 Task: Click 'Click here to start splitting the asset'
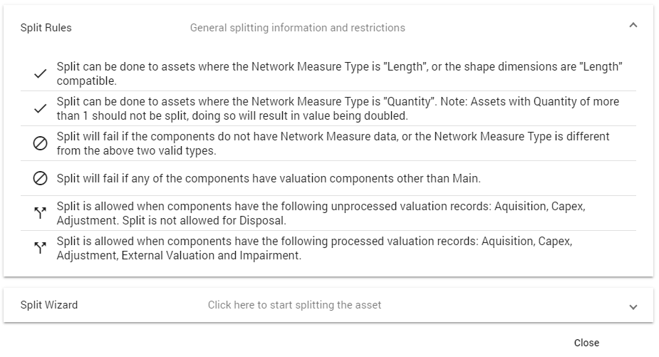pyautogui.click(x=295, y=305)
